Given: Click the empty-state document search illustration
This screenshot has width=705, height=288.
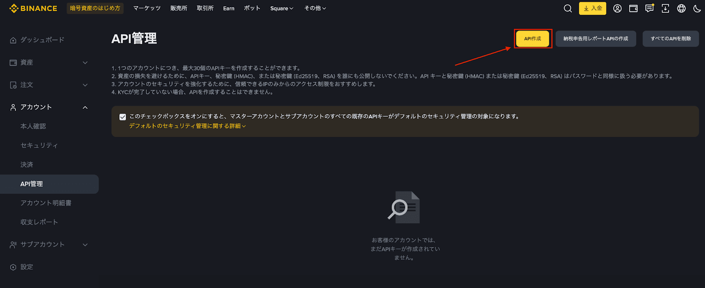Looking at the screenshot, I should [x=404, y=207].
